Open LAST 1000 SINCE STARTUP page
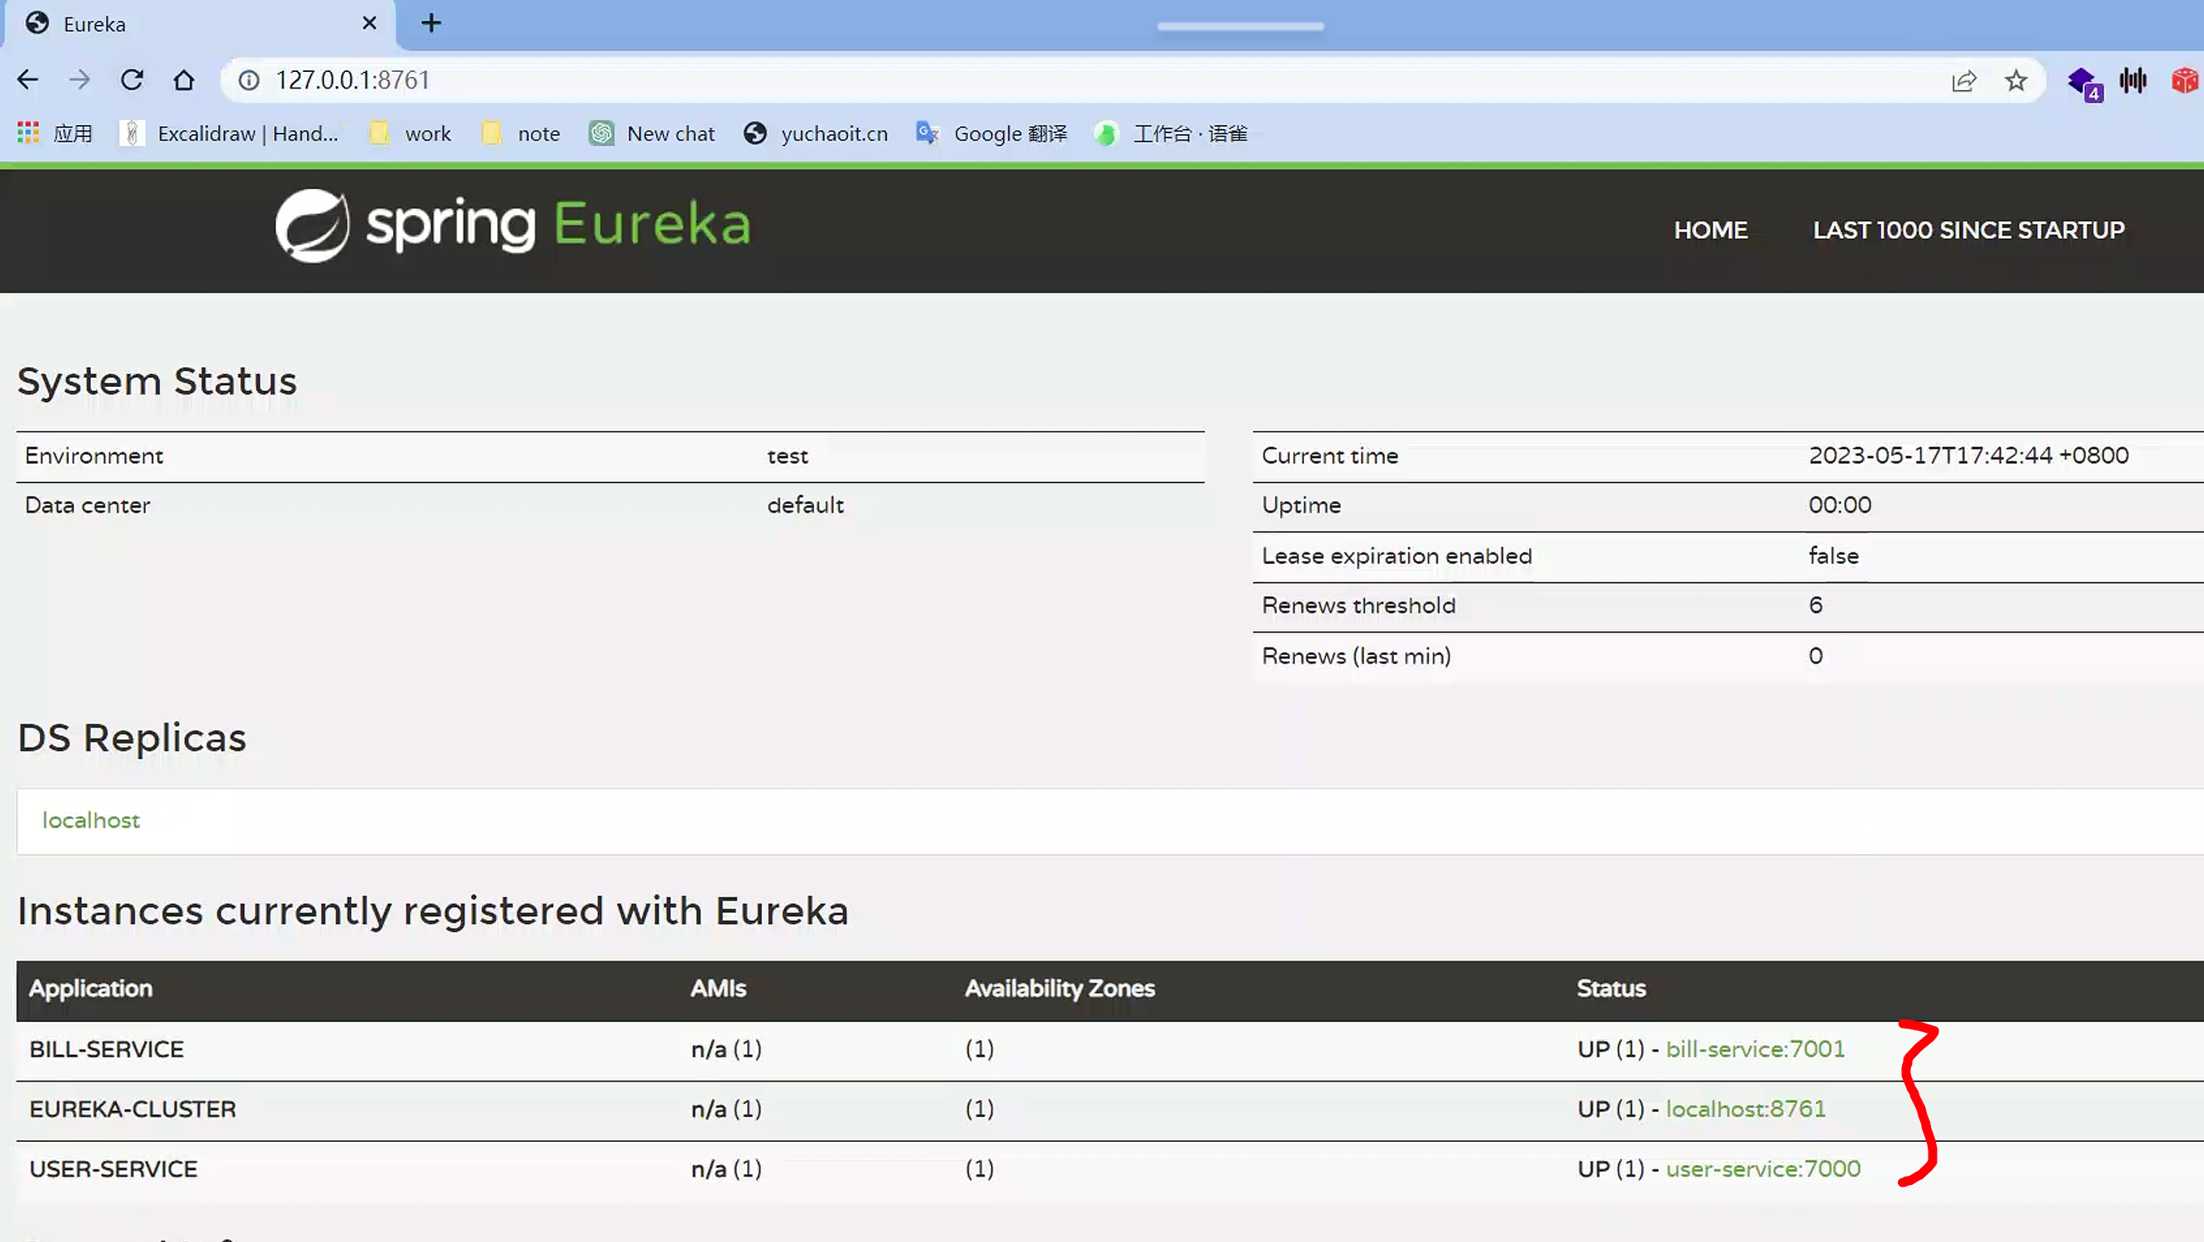2204x1242 pixels. [x=1969, y=230]
